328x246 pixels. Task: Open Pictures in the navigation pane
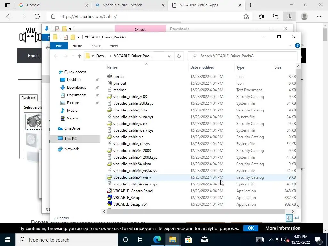[73, 103]
